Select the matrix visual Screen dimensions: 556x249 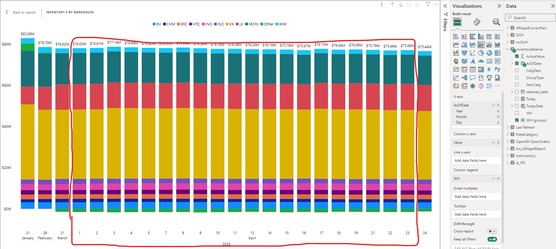(x=481, y=69)
